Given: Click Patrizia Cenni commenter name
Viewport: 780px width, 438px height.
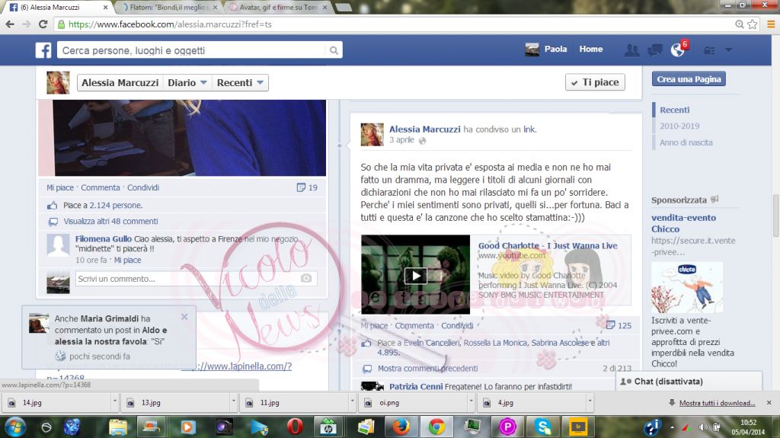Looking at the screenshot, I should click(x=416, y=386).
